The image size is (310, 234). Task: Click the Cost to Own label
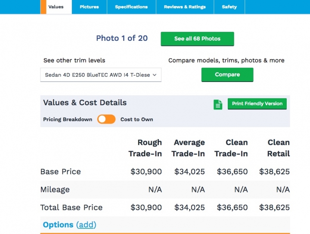click(136, 119)
